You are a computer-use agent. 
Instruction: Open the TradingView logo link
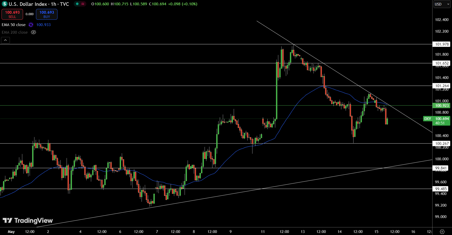[x=28, y=221]
